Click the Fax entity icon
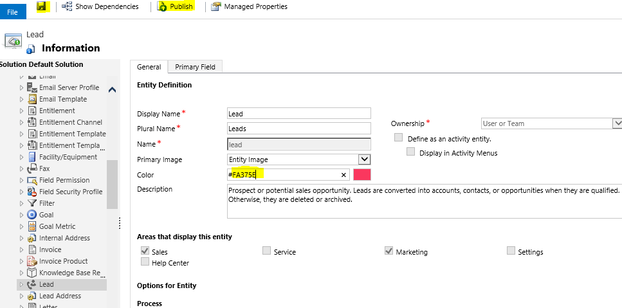Screen dimensions: 622x308 click(32, 168)
